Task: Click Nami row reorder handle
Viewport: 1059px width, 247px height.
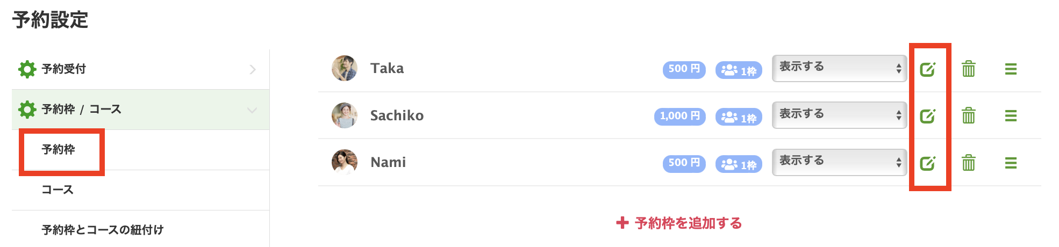Action: 1011,163
